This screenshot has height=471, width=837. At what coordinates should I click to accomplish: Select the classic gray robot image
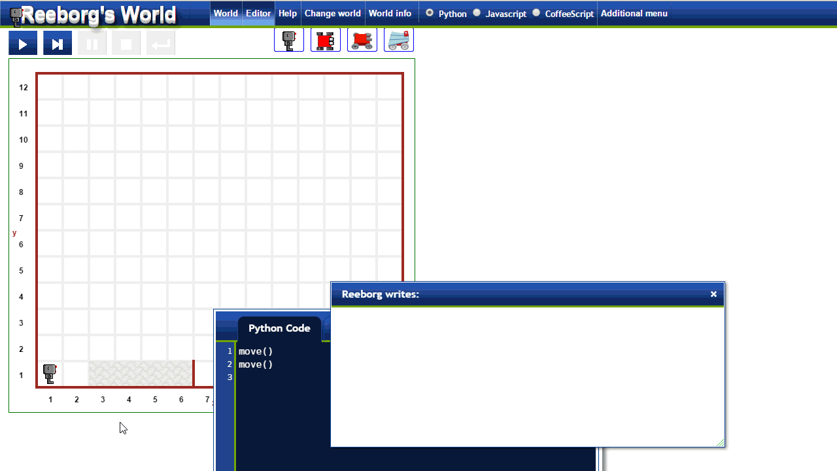(x=289, y=40)
